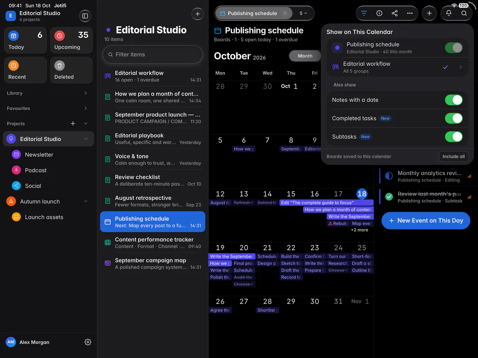Select October 18 today date
478x358 pixels.
[x=362, y=194]
